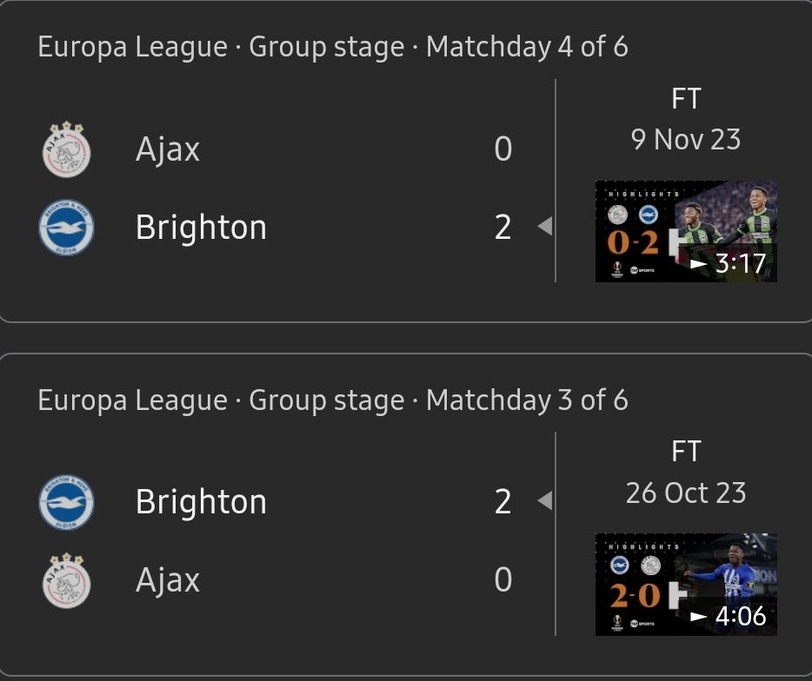Click the play icon on the 3:17 highlights
Screen dimensions: 812x681
point(699,264)
